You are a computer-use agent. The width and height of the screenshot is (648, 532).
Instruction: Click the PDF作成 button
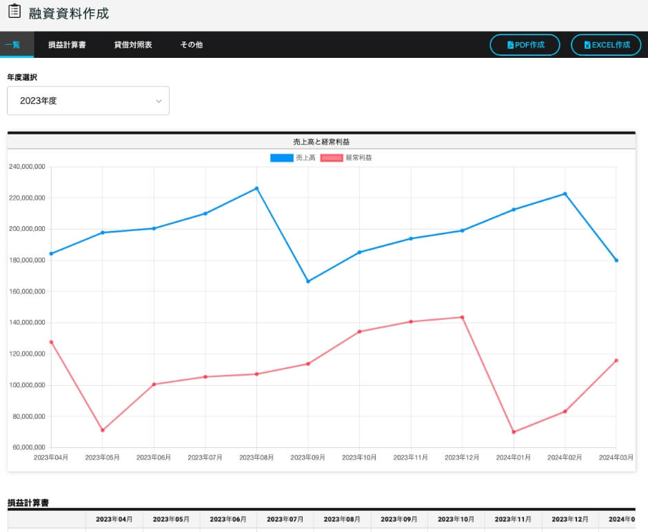[x=525, y=45]
